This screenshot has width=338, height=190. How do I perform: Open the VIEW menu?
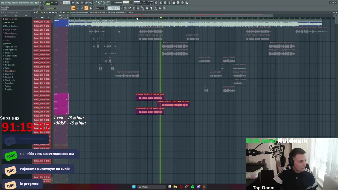pos(21,3)
